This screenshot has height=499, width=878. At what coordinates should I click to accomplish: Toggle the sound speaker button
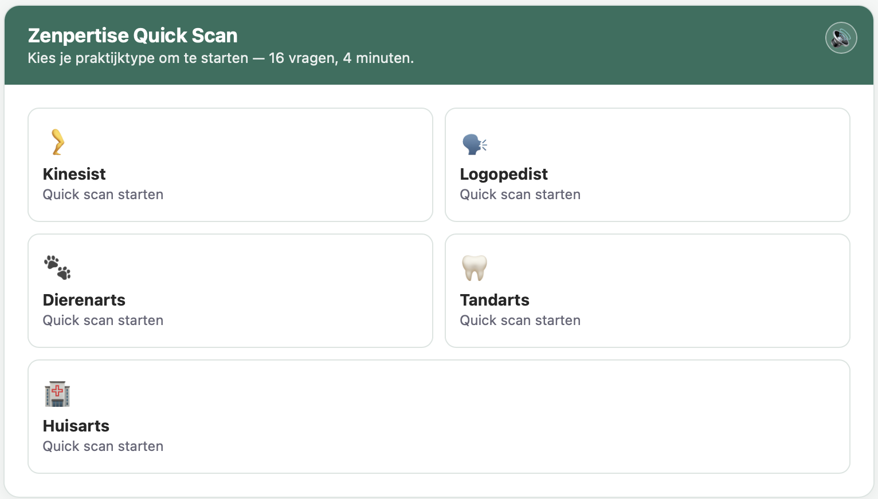click(841, 38)
